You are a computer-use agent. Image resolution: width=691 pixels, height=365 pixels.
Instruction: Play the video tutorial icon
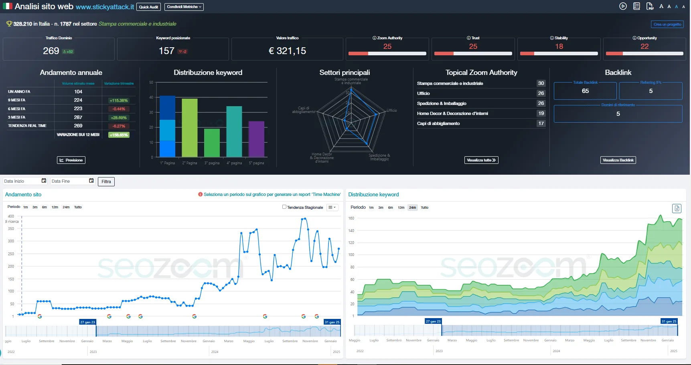tap(623, 6)
